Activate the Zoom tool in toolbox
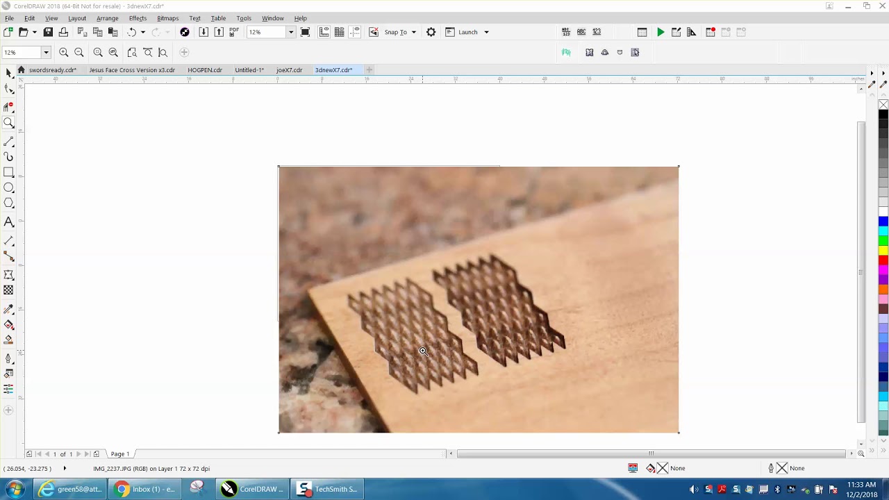Image resolution: width=889 pixels, height=500 pixels. click(x=8, y=123)
